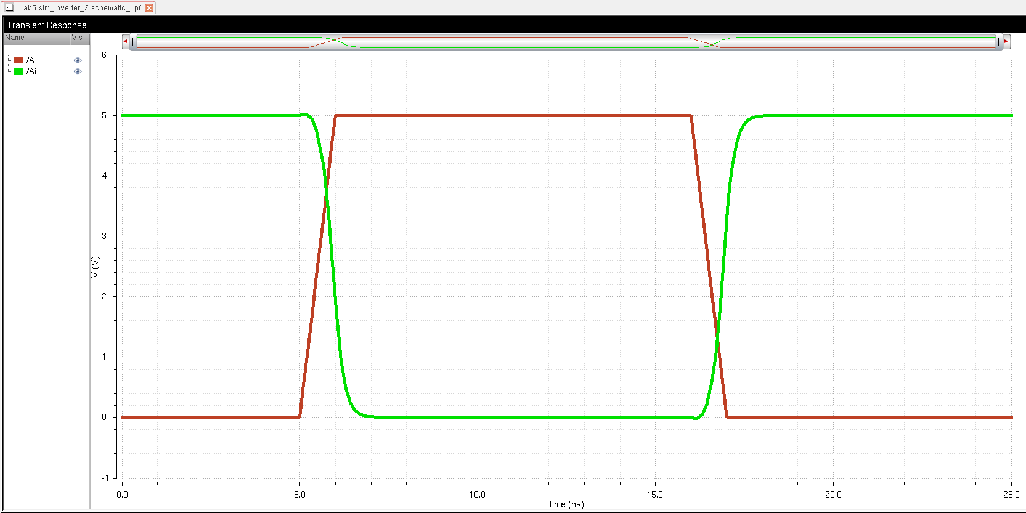Select the time (ns) x-axis label
The width and height of the screenshot is (1026, 513).
coord(566,504)
